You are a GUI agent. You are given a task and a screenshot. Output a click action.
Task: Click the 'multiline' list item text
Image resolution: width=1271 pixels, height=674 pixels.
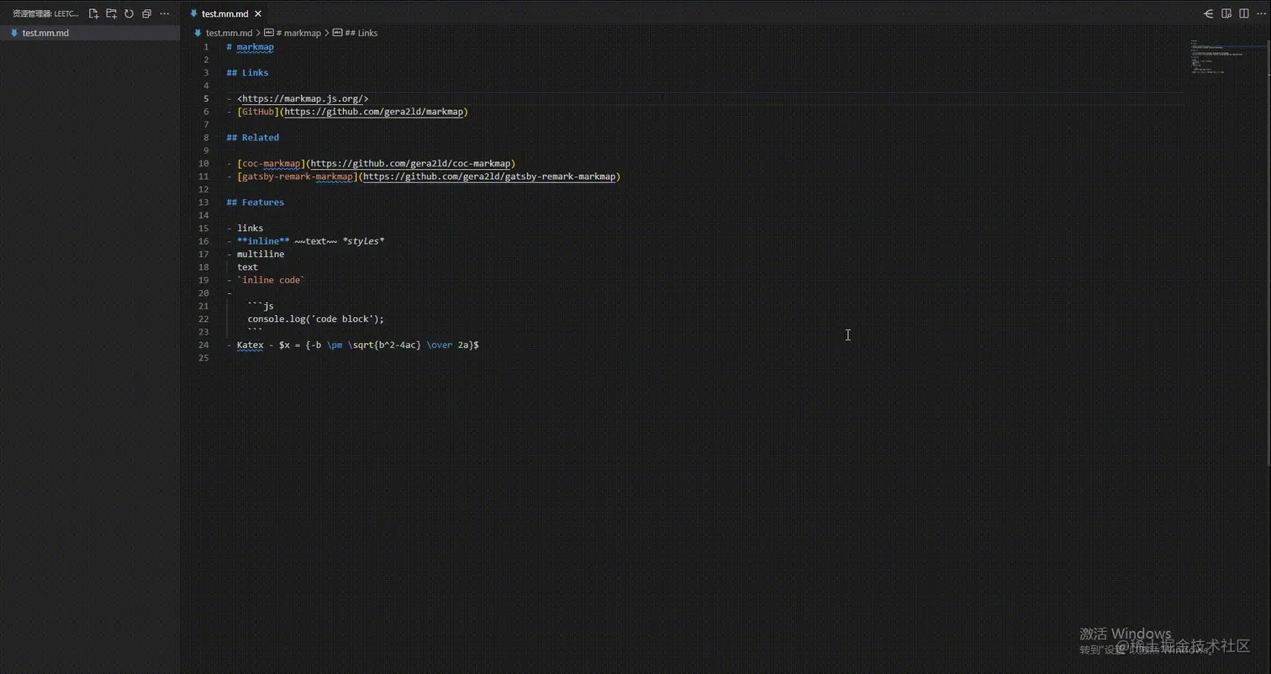(261, 255)
